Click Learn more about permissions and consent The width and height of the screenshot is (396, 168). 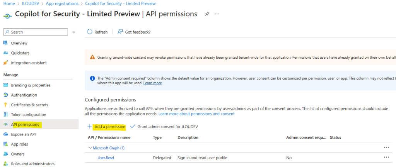[196, 114]
